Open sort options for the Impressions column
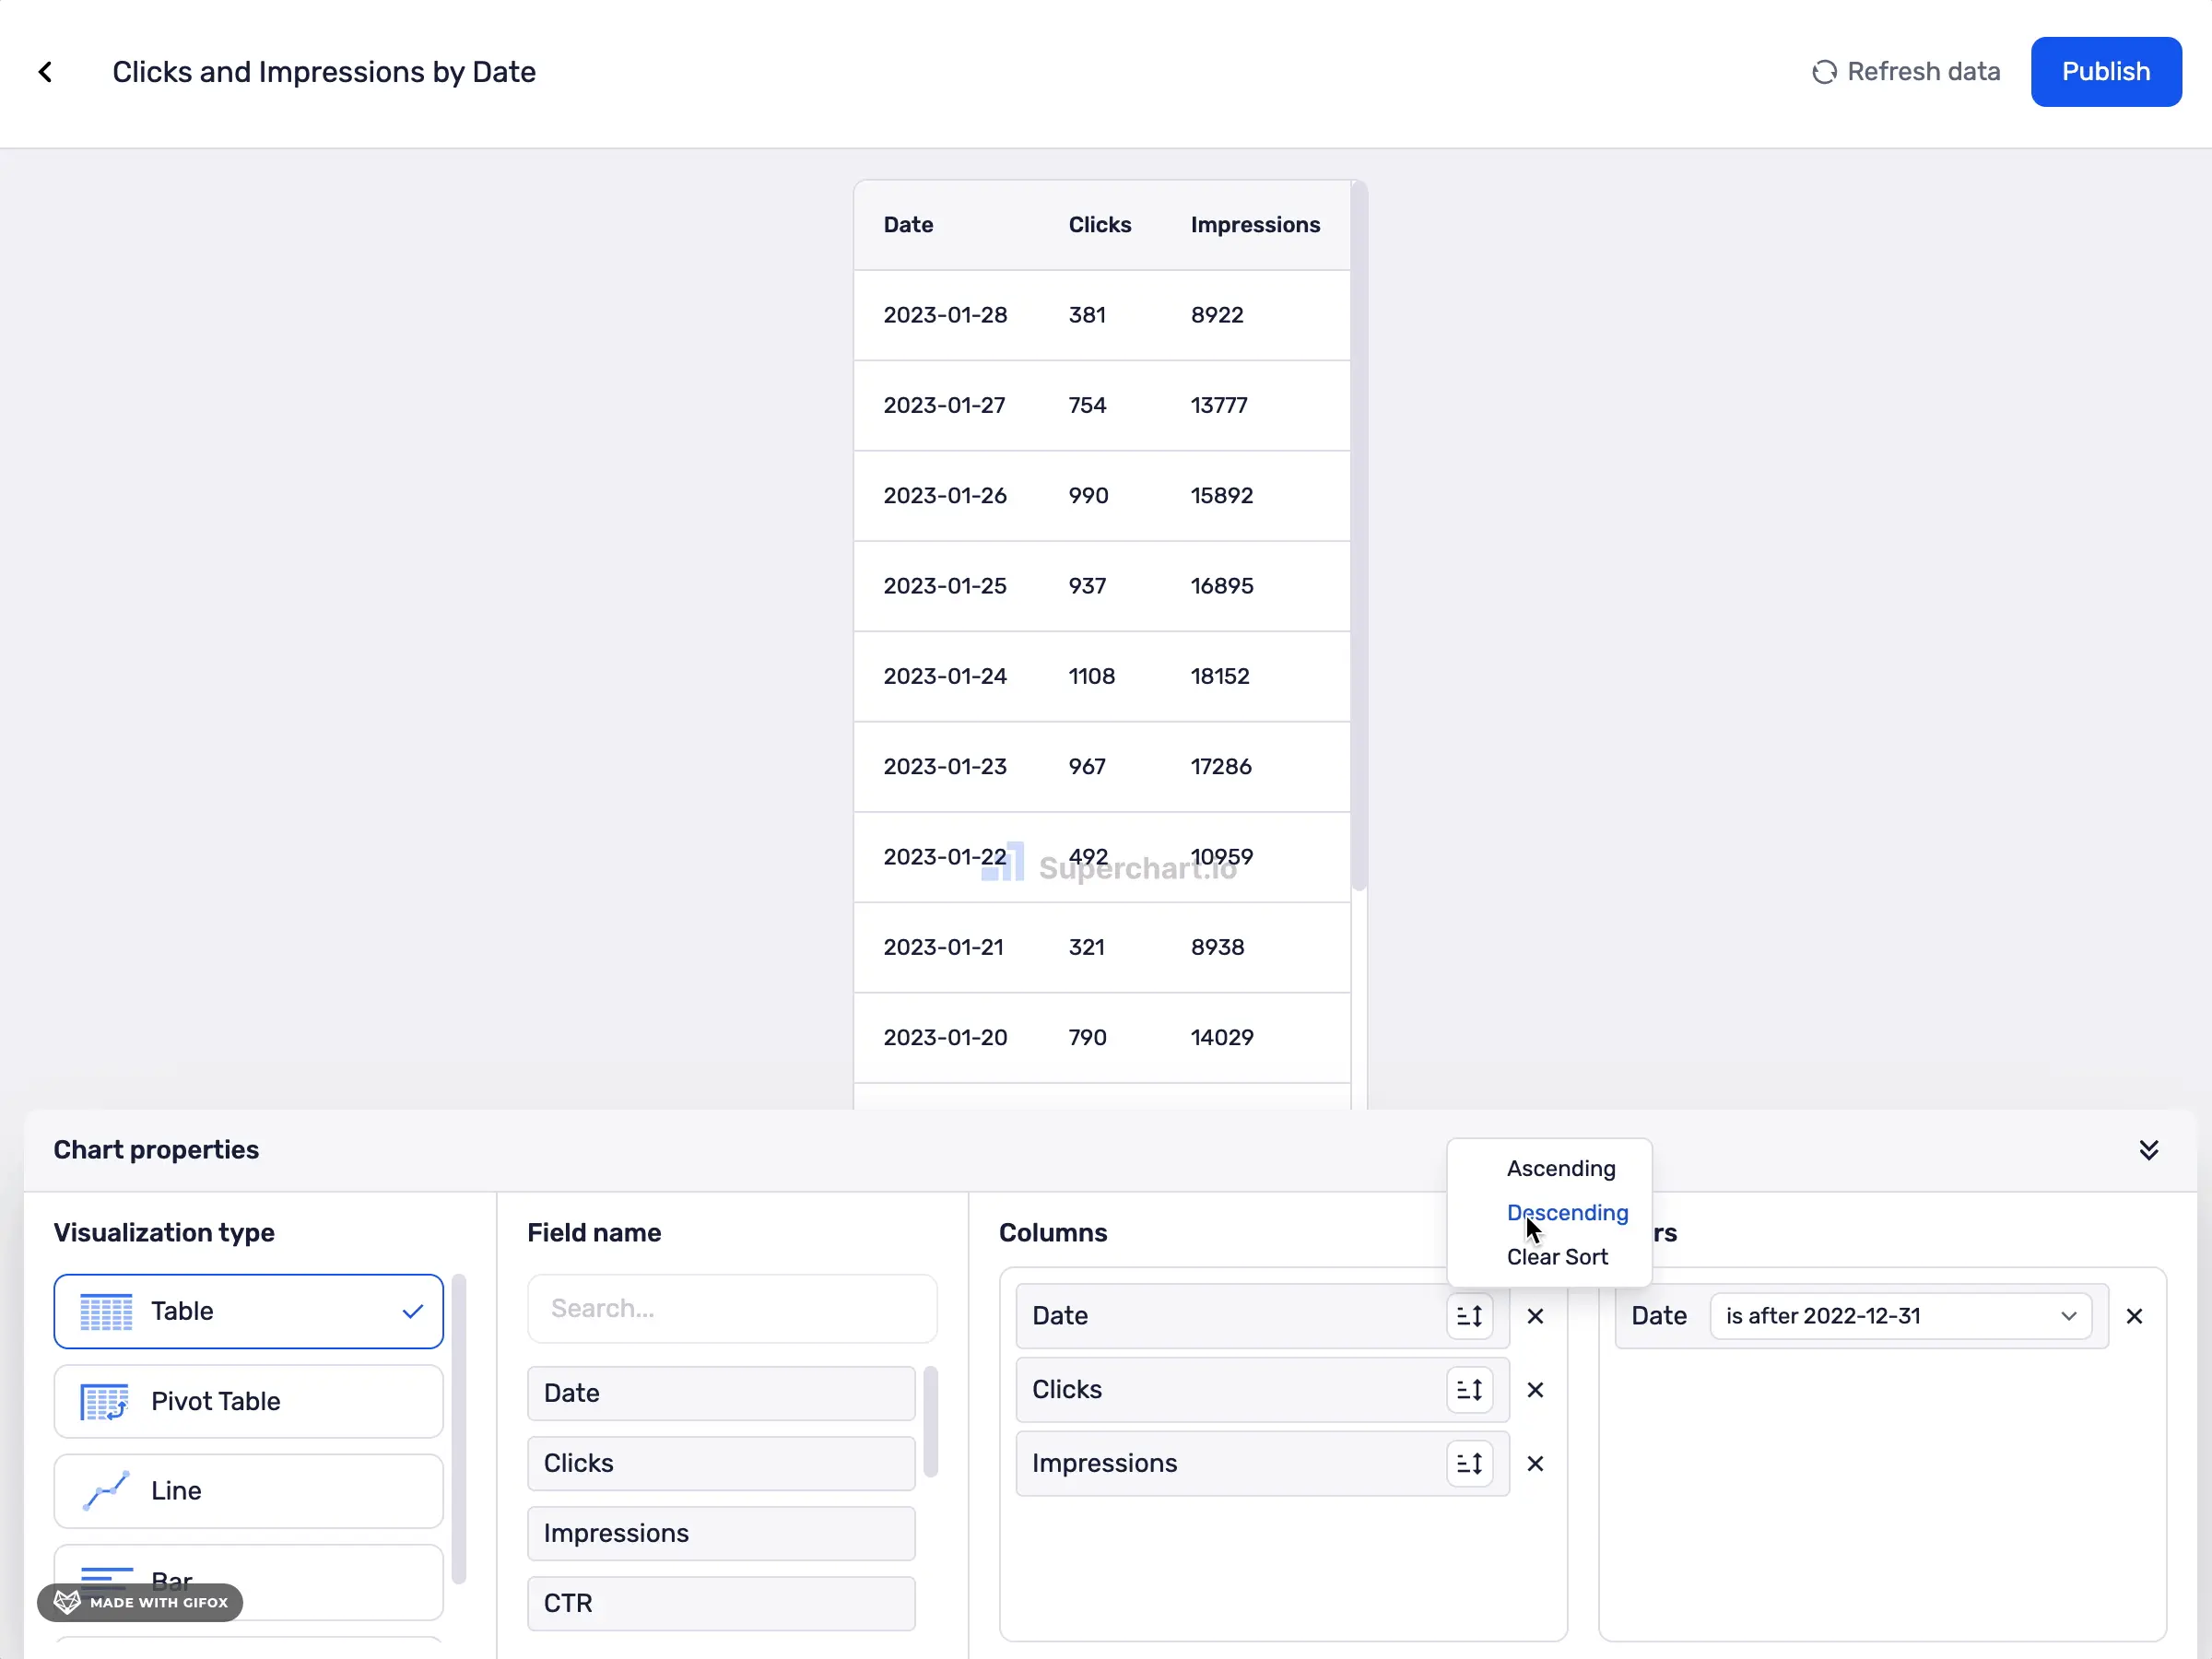The image size is (2212, 1659). [1469, 1464]
